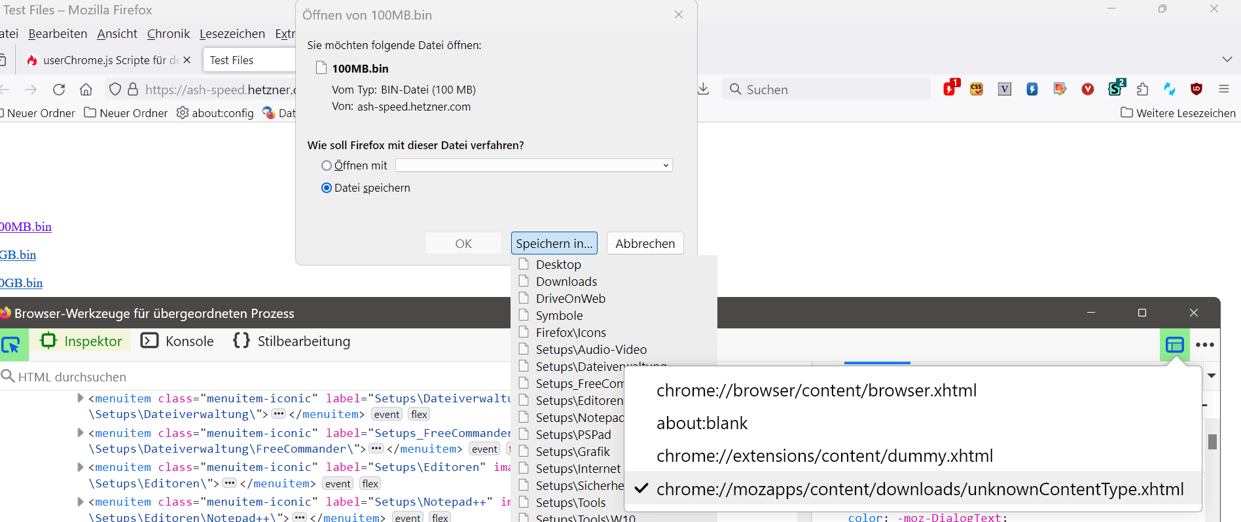
Task: Open the extensions puzzle icon
Action: click(x=1143, y=89)
